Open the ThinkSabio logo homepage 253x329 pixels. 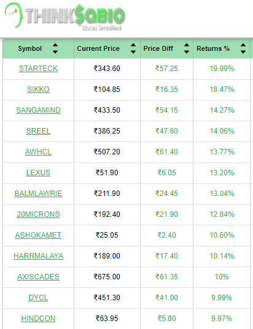click(x=65, y=17)
